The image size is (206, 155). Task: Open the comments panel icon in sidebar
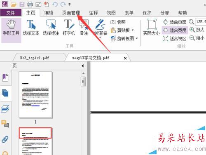(5, 124)
